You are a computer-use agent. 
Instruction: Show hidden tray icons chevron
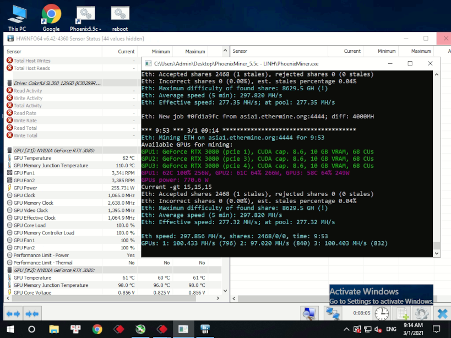(346, 329)
